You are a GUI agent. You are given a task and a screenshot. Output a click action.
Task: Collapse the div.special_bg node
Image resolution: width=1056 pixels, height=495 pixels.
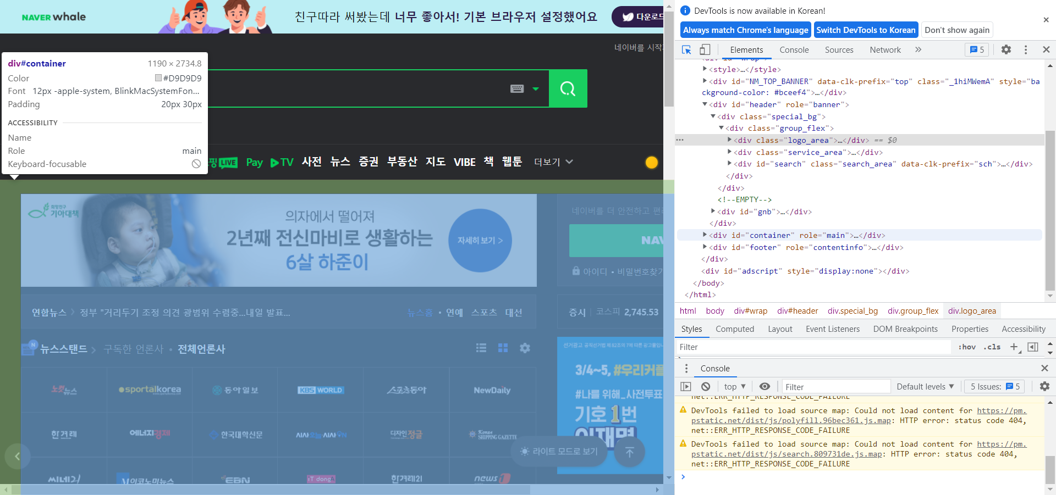[x=713, y=116]
